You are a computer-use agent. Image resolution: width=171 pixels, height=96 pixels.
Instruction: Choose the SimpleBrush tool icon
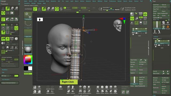(x=168, y=27)
